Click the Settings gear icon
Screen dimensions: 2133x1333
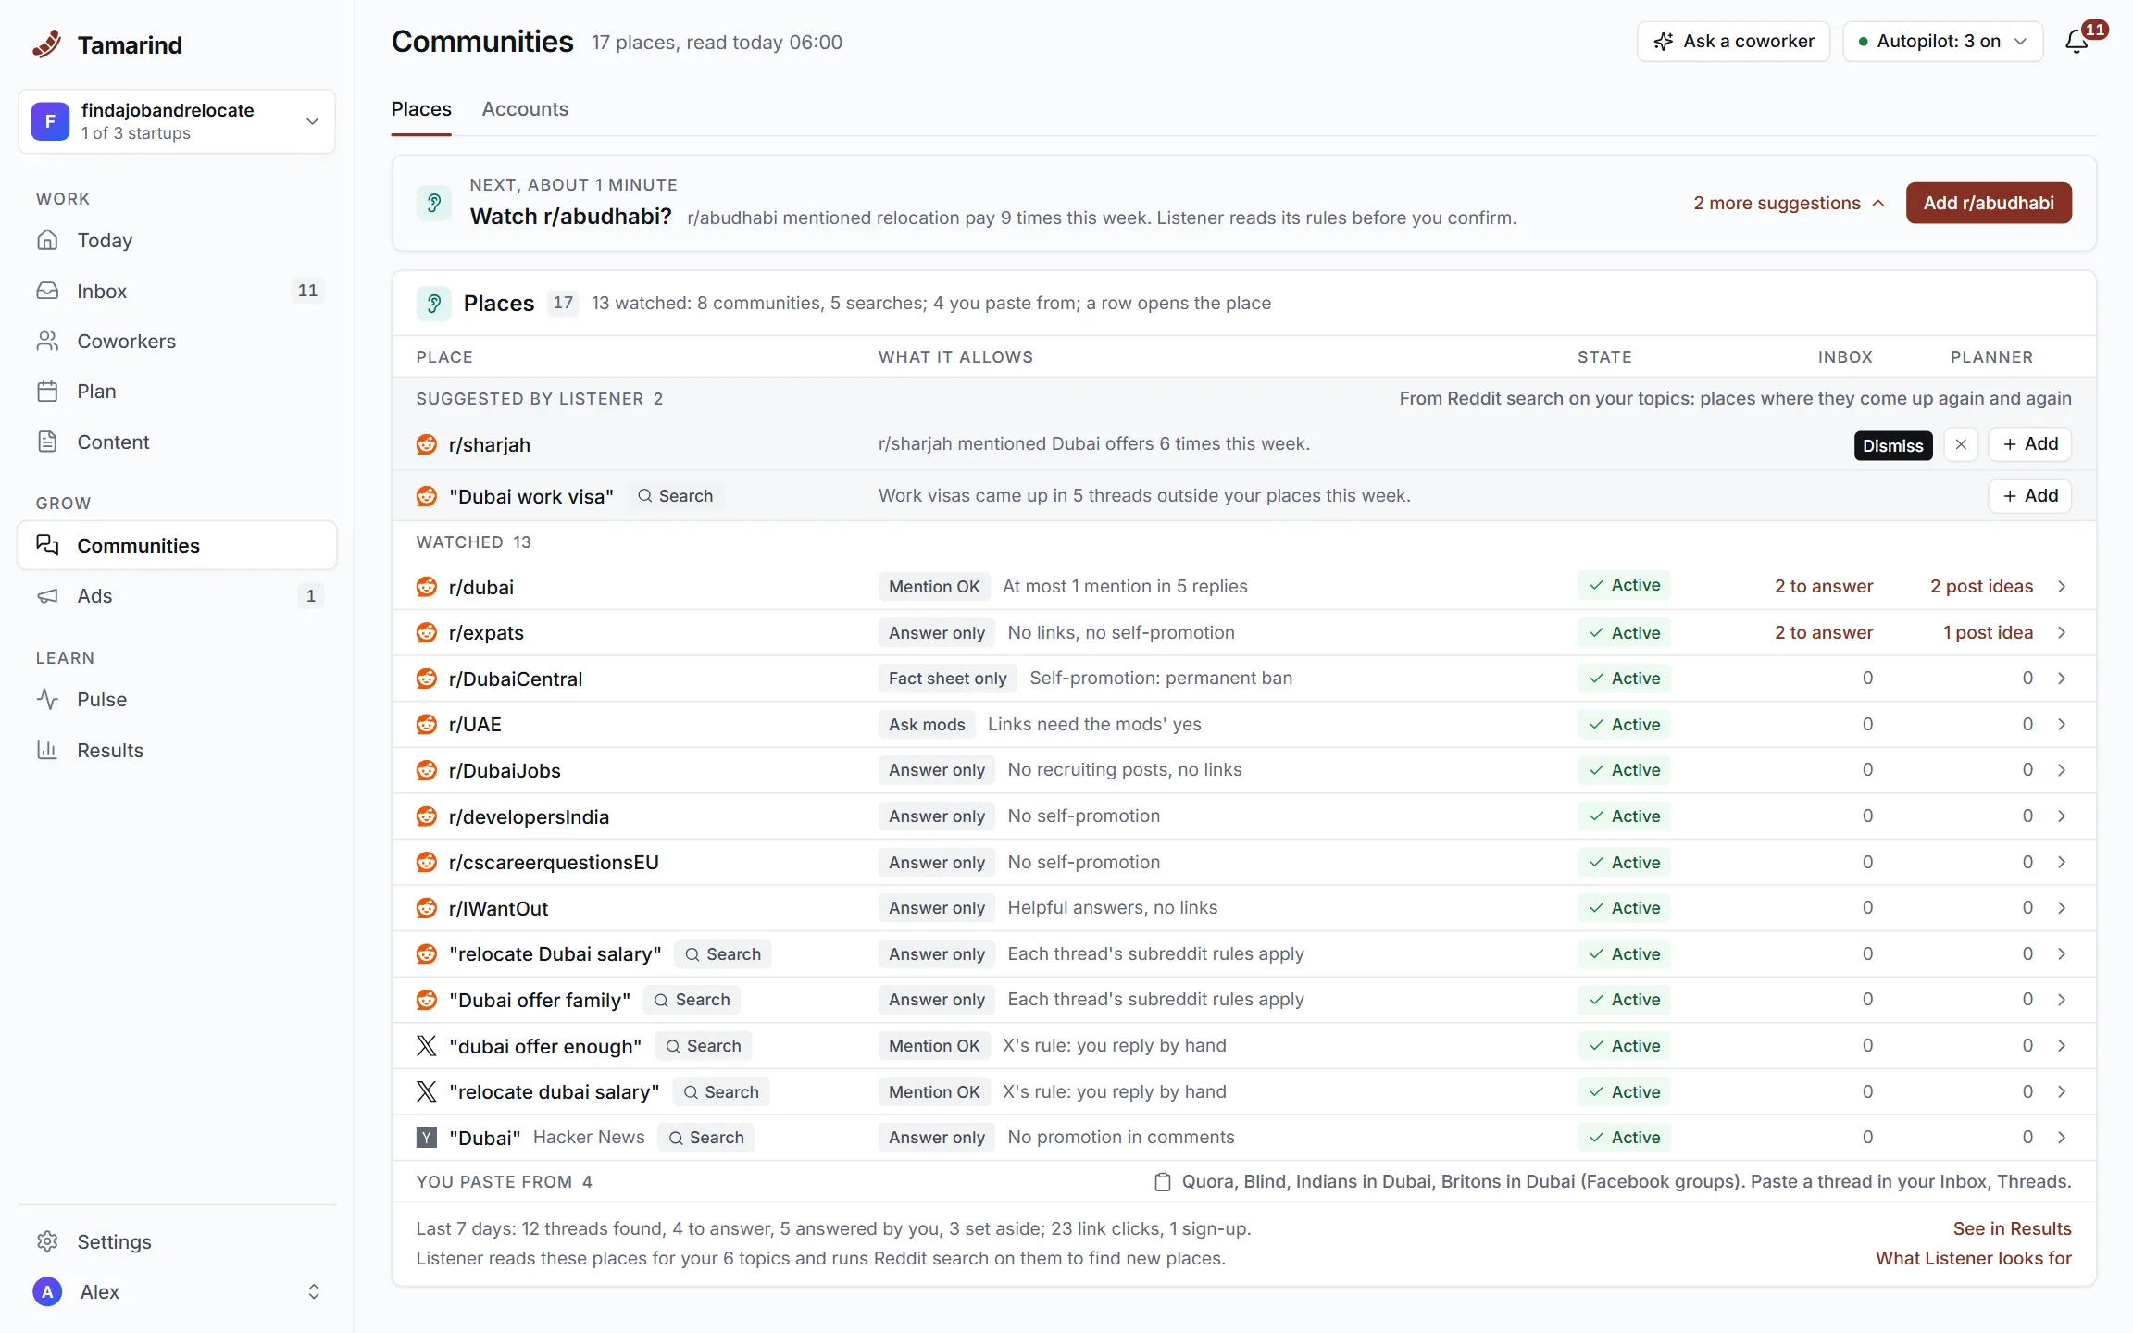click(47, 1241)
